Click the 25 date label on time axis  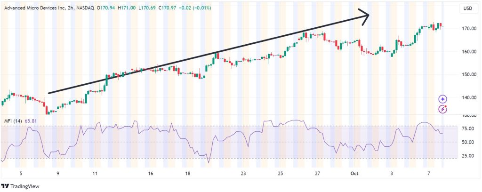point(281,174)
